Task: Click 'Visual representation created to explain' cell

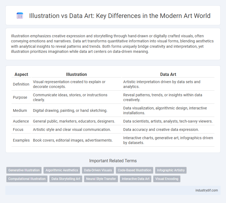Action: pos(76,84)
